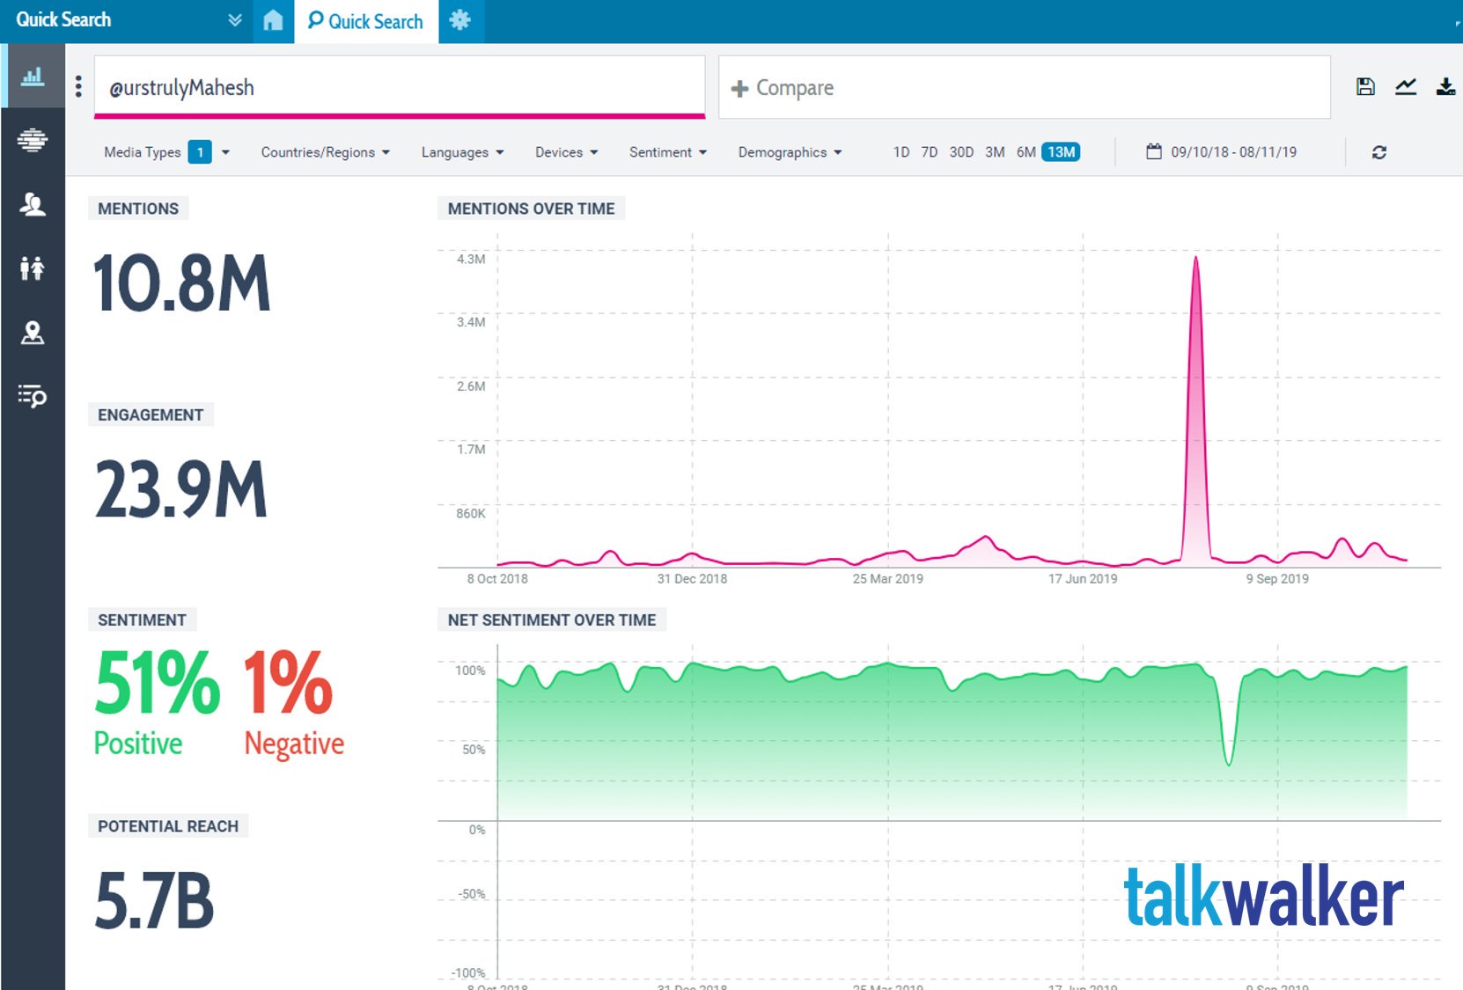Click the NET SENTIMENT OVER TIME heading
The image size is (1463, 990).
tap(552, 620)
